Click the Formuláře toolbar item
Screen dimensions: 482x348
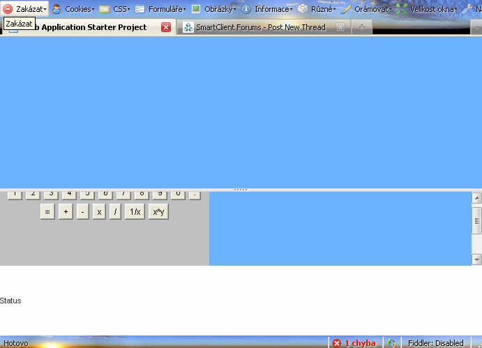pos(160,9)
